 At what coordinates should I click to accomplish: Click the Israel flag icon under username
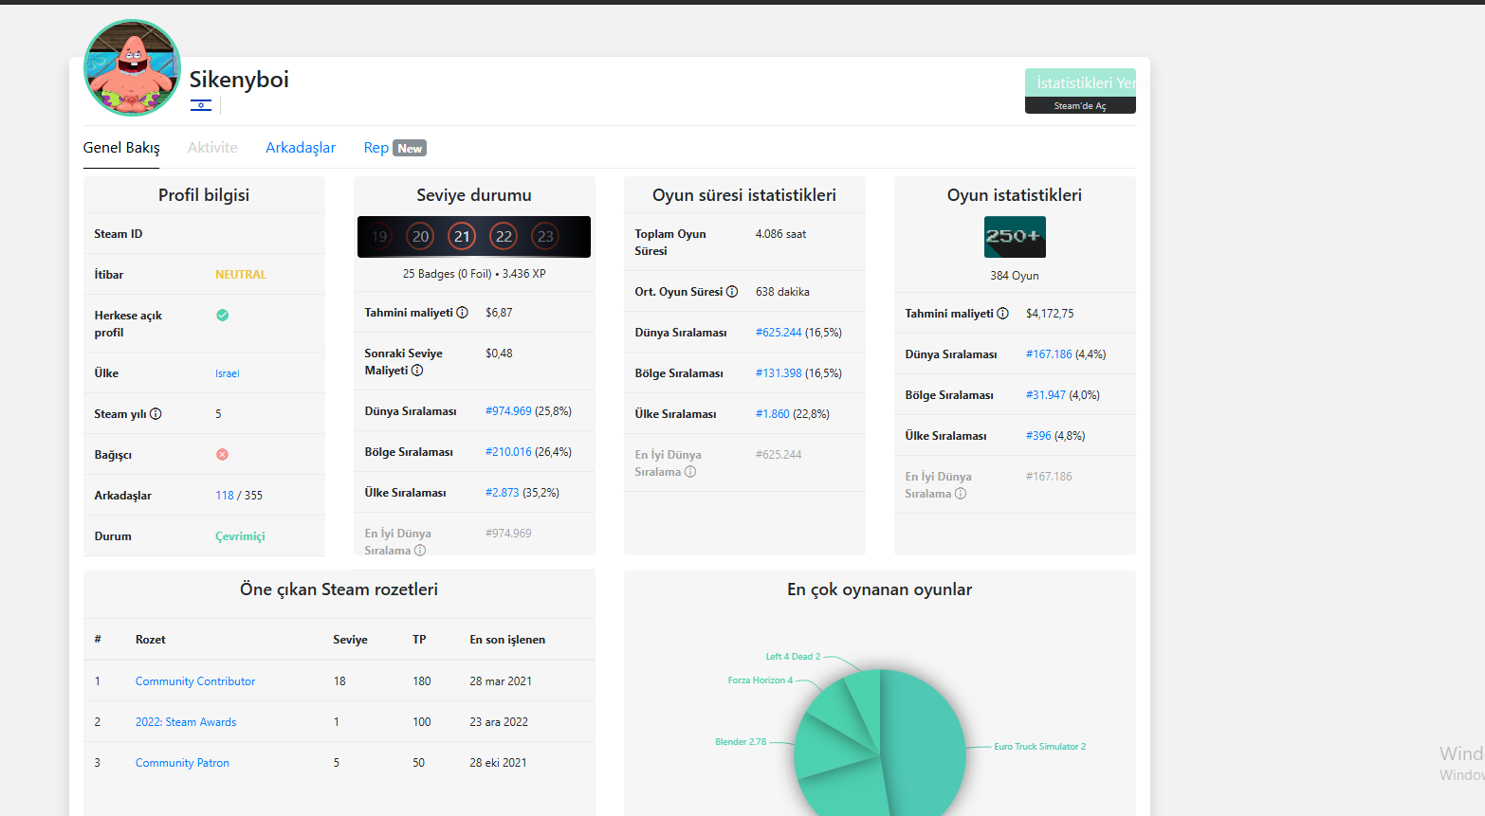click(x=201, y=105)
